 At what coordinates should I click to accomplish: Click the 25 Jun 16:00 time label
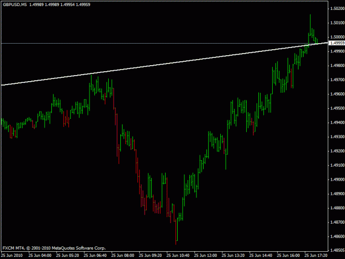pyautogui.click(x=289, y=256)
